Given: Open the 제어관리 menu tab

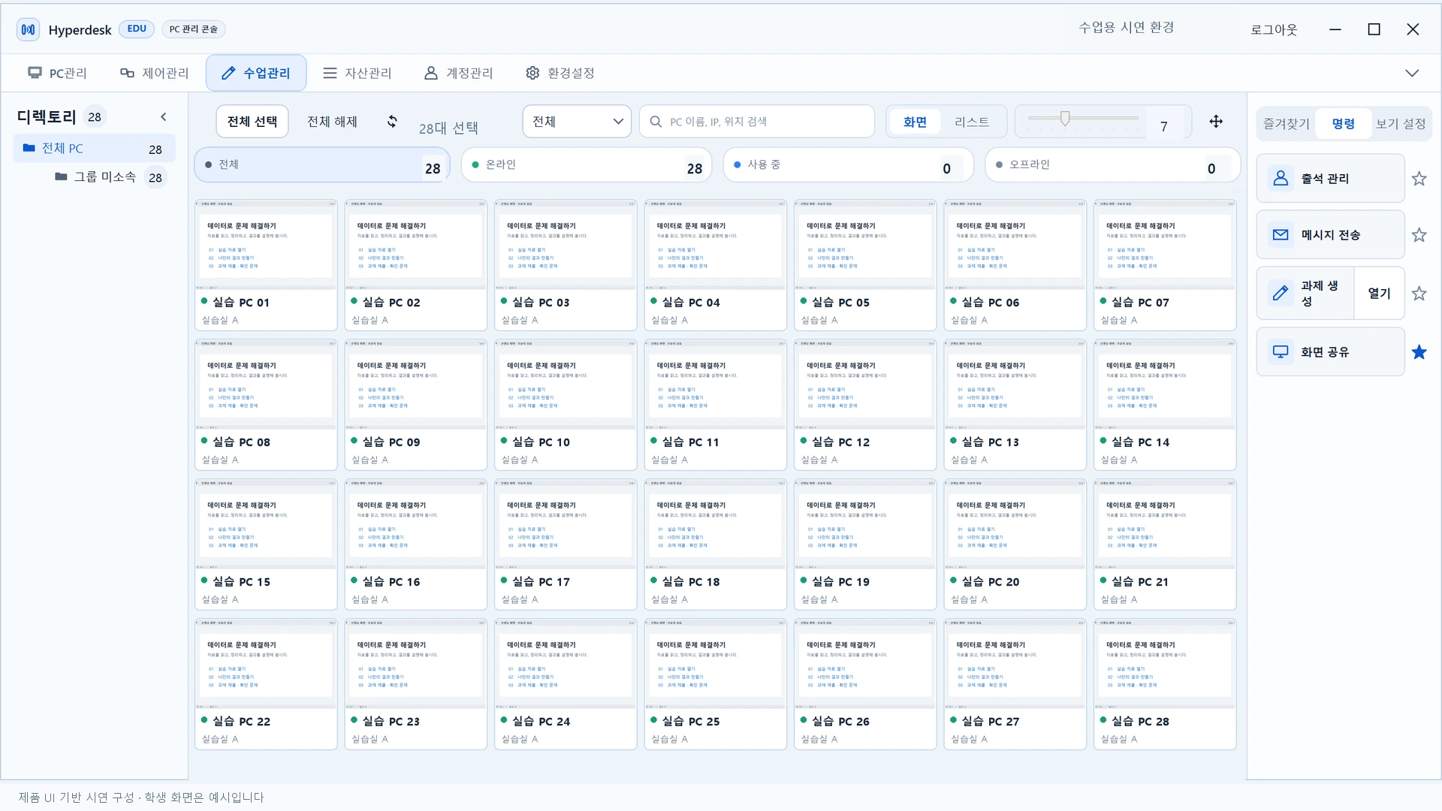Looking at the screenshot, I should tap(155, 74).
